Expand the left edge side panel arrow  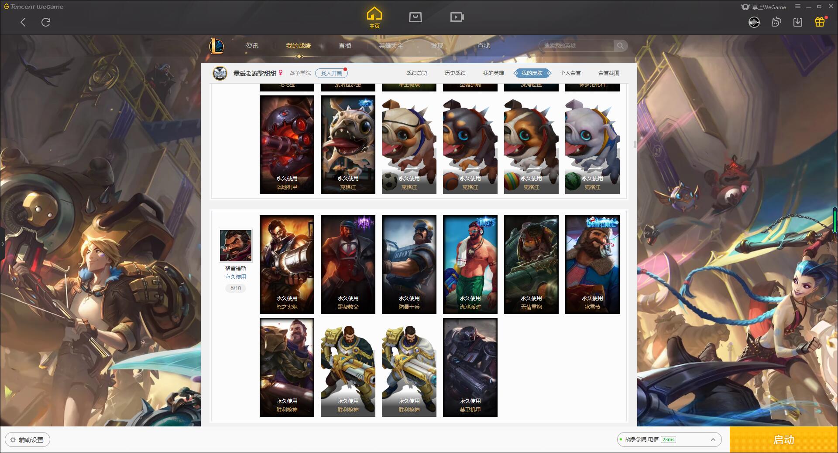click(2, 244)
